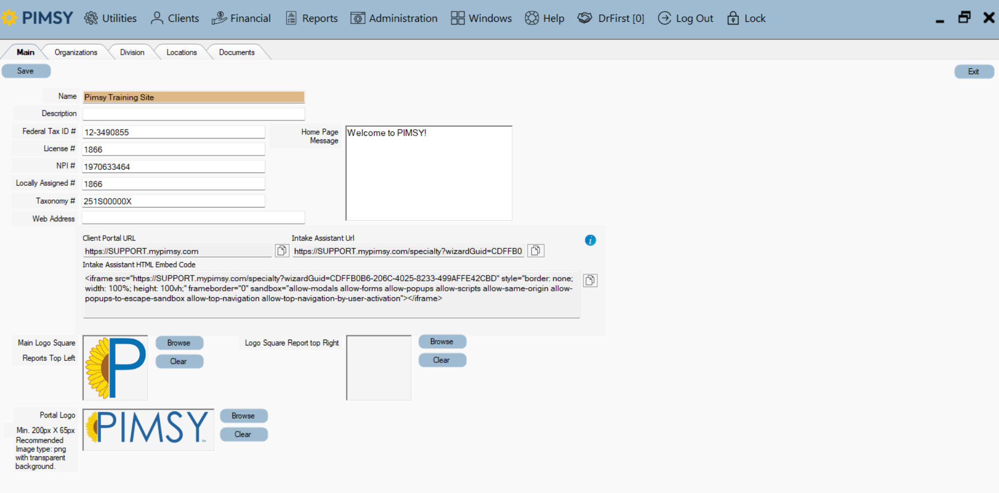Save the organization settings

click(26, 71)
